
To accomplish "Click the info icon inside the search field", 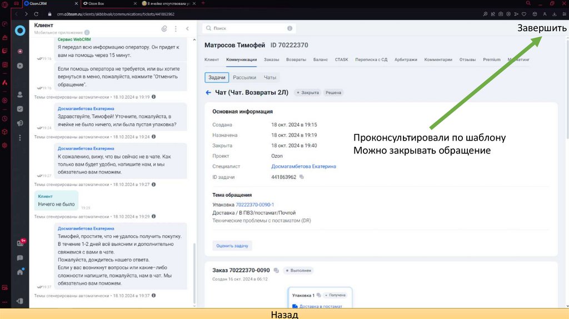I will click(x=290, y=28).
